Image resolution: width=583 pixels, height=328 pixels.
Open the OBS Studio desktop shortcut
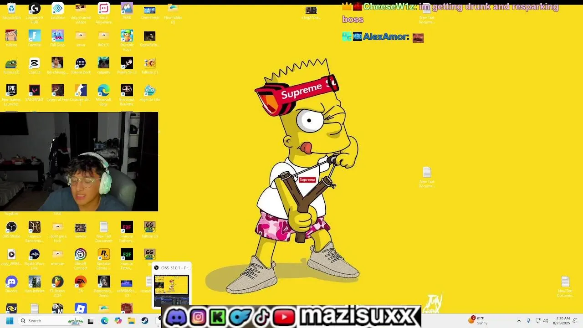coord(11,230)
